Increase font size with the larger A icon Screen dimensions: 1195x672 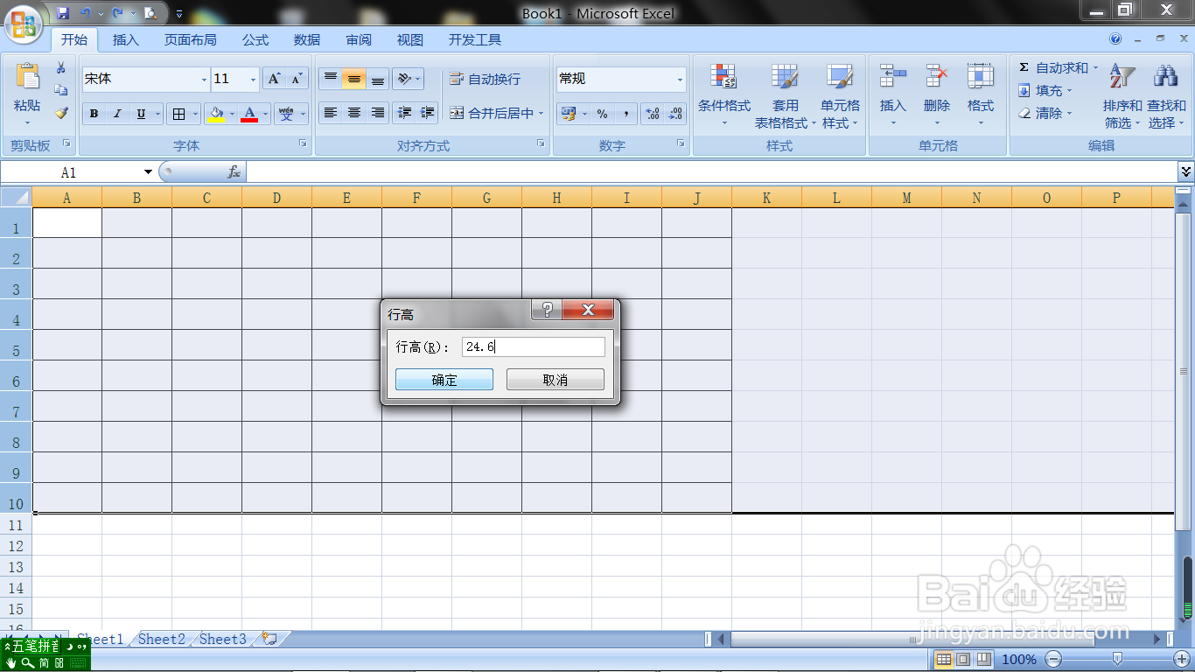point(275,79)
